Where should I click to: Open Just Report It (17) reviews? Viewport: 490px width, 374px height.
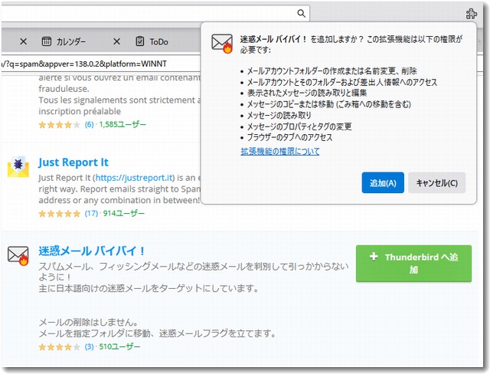click(x=91, y=213)
